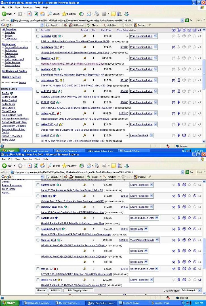This screenshot has width=206, height=306.
Task: Click the lower window's vertical scrollbar thumb
Action: [204, 254]
